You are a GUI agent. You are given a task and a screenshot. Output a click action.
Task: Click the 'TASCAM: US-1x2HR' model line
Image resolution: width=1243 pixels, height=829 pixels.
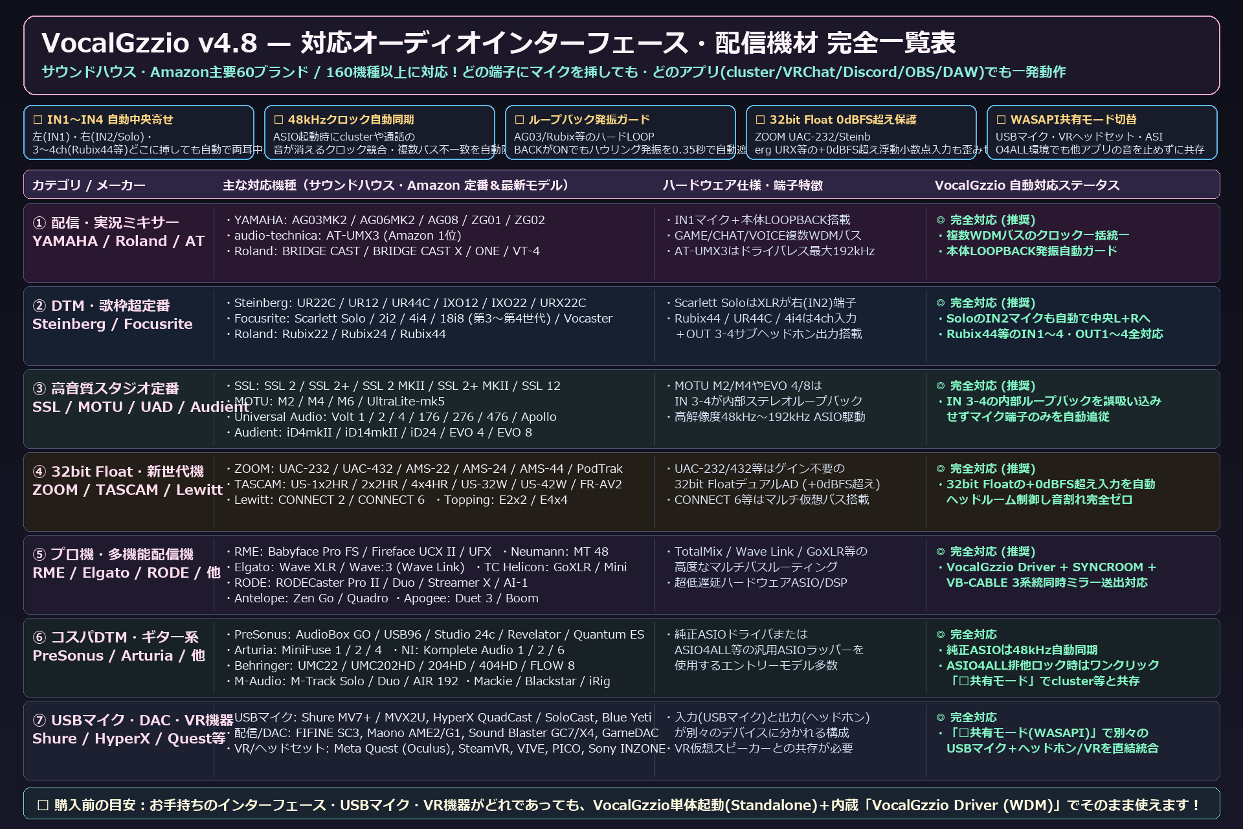423,484
